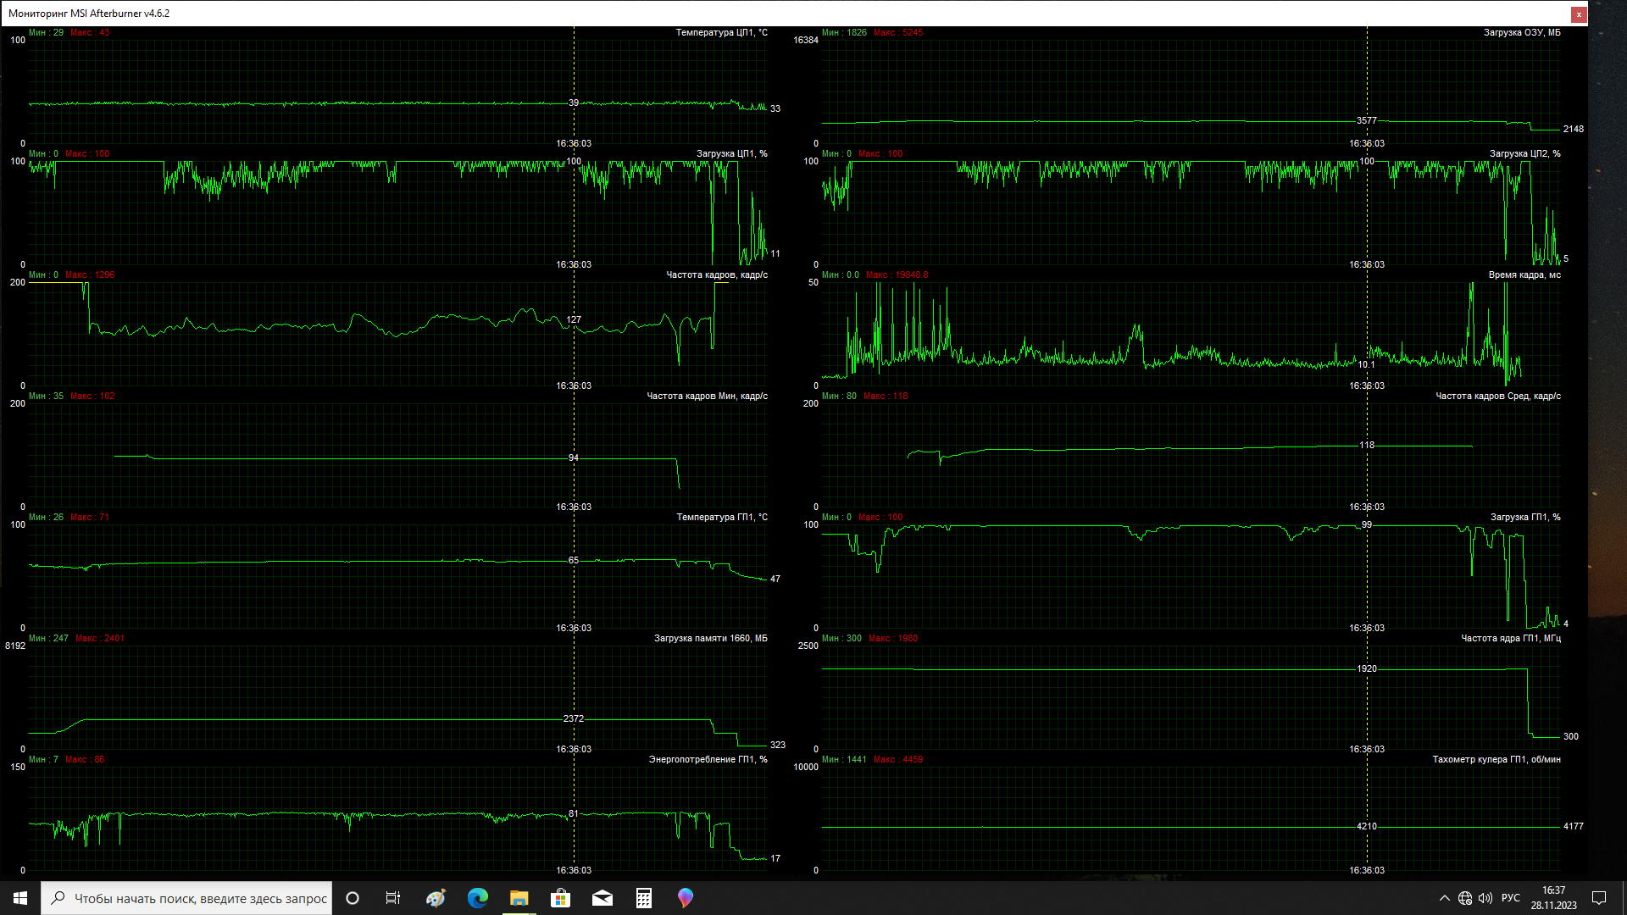Close the MSI Afterburner monitoring window
This screenshot has height=915, width=1627.
pos(1579,14)
